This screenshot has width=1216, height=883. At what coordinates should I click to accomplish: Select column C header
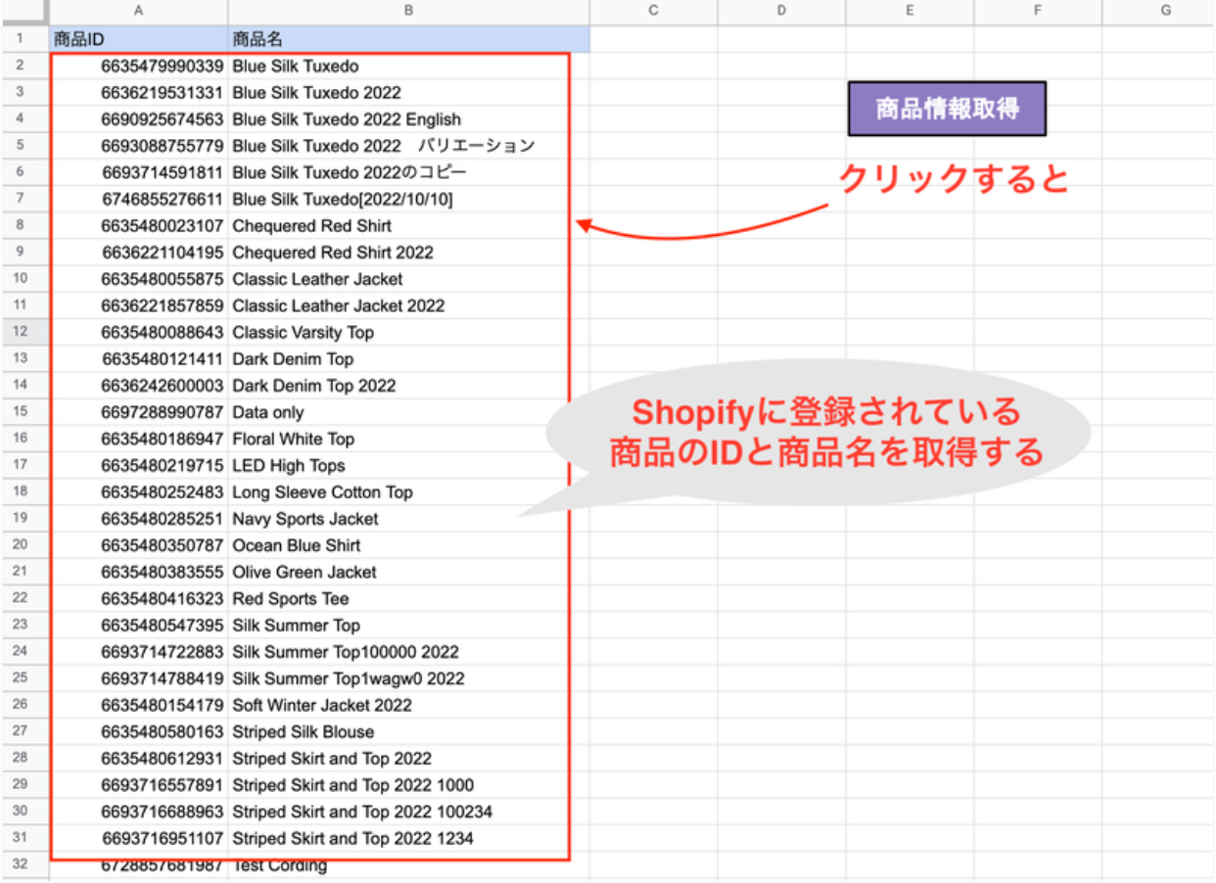653,11
